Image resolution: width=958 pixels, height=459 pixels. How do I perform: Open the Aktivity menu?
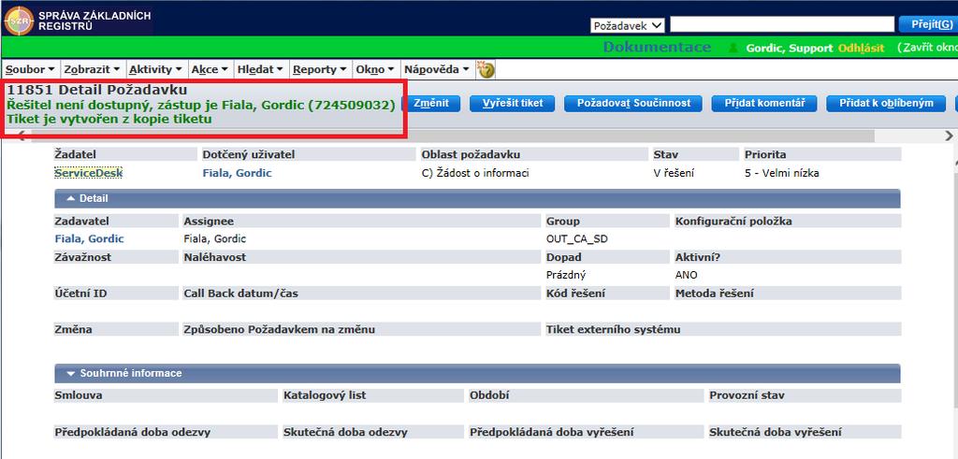click(x=155, y=69)
